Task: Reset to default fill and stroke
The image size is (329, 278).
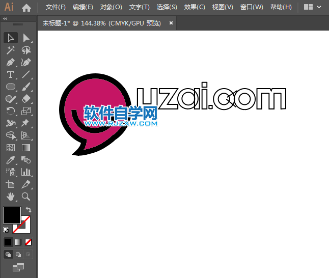Action: click(x=6, y=230)
